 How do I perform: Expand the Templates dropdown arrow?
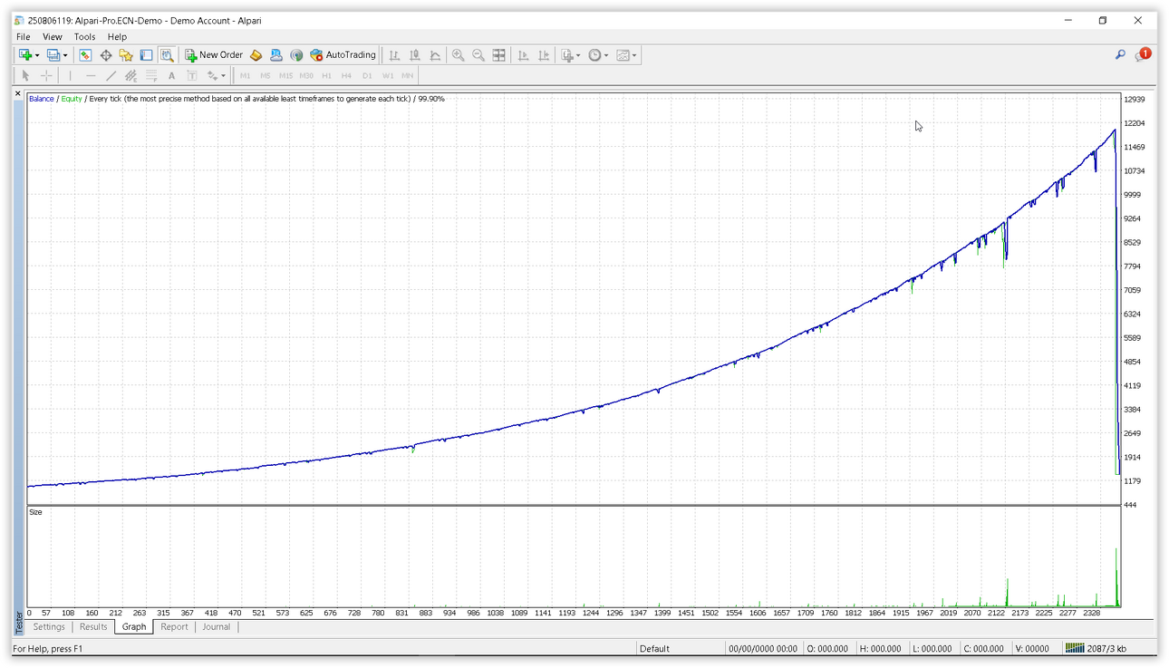point(634,55)
